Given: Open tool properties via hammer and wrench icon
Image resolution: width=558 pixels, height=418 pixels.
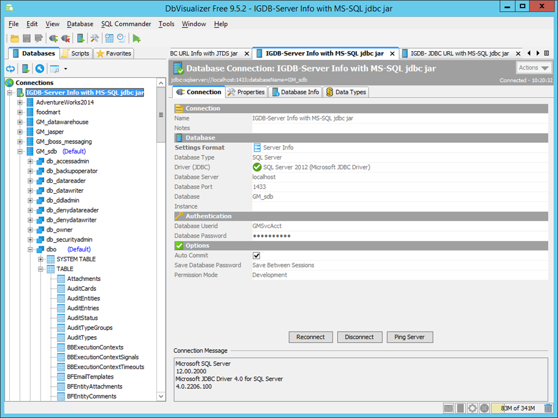Looking at the screenshot, I should click(95, 38).
